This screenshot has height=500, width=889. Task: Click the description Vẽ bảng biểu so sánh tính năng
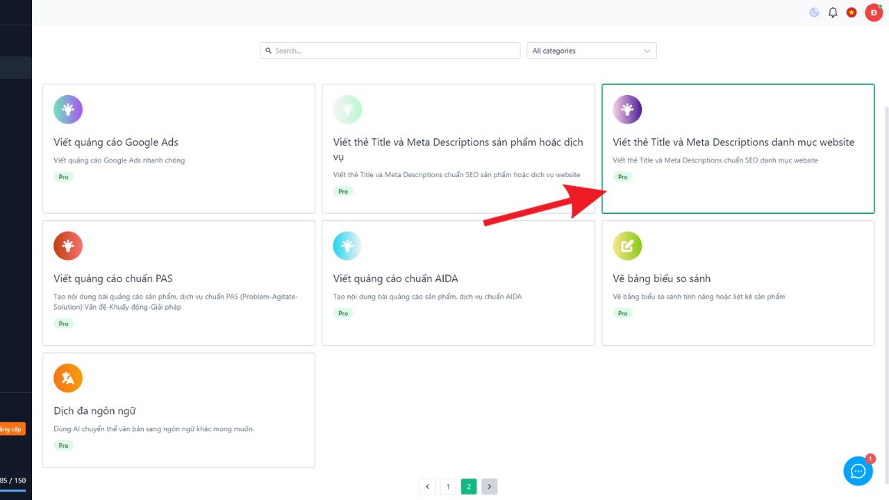coord(699,297)
